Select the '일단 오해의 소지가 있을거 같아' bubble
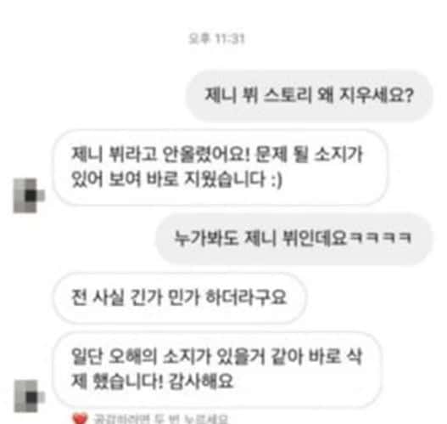Viewport: 447px width, 424px height. coord(216,370)
